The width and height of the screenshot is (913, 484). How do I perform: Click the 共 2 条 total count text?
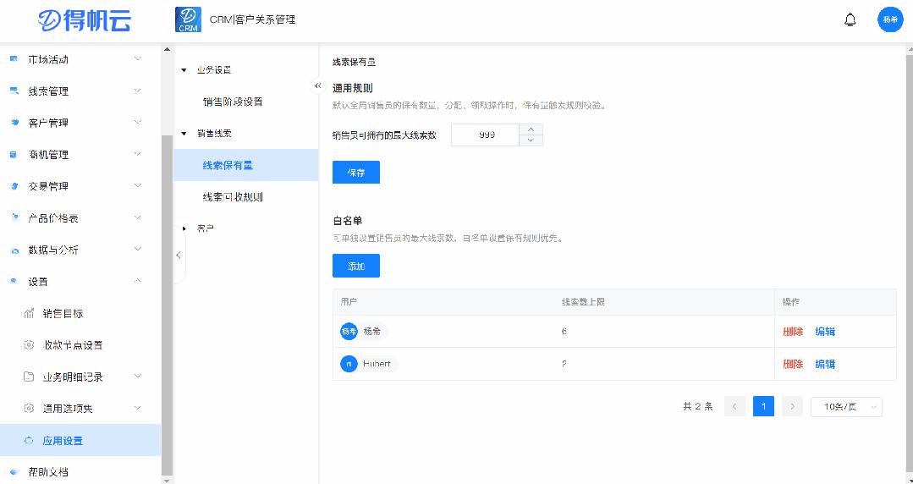tap(697, 406)
